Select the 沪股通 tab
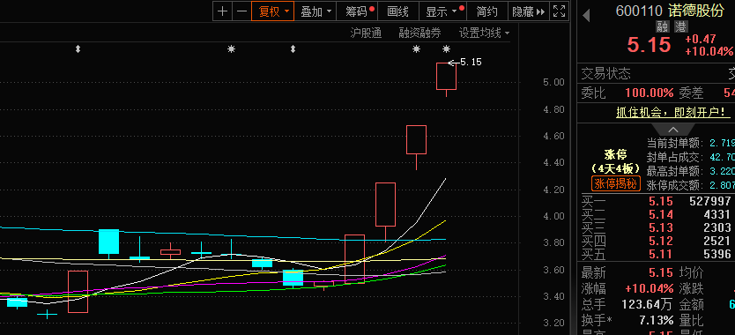This screenshot has height=335, width=735. point(366,33)
